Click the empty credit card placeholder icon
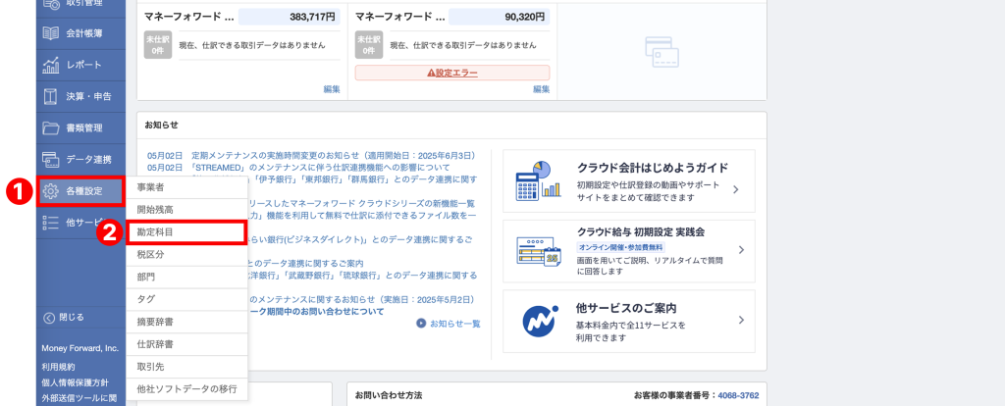The width and height of the screenshot is (1005, 406). (662, 51)
